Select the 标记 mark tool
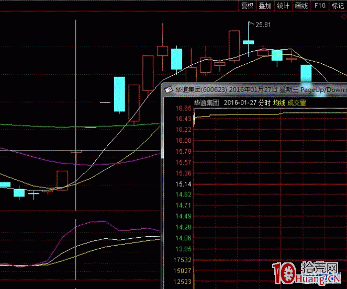The height and width of the screenshot is (289, 347). (x=338, y=6)
